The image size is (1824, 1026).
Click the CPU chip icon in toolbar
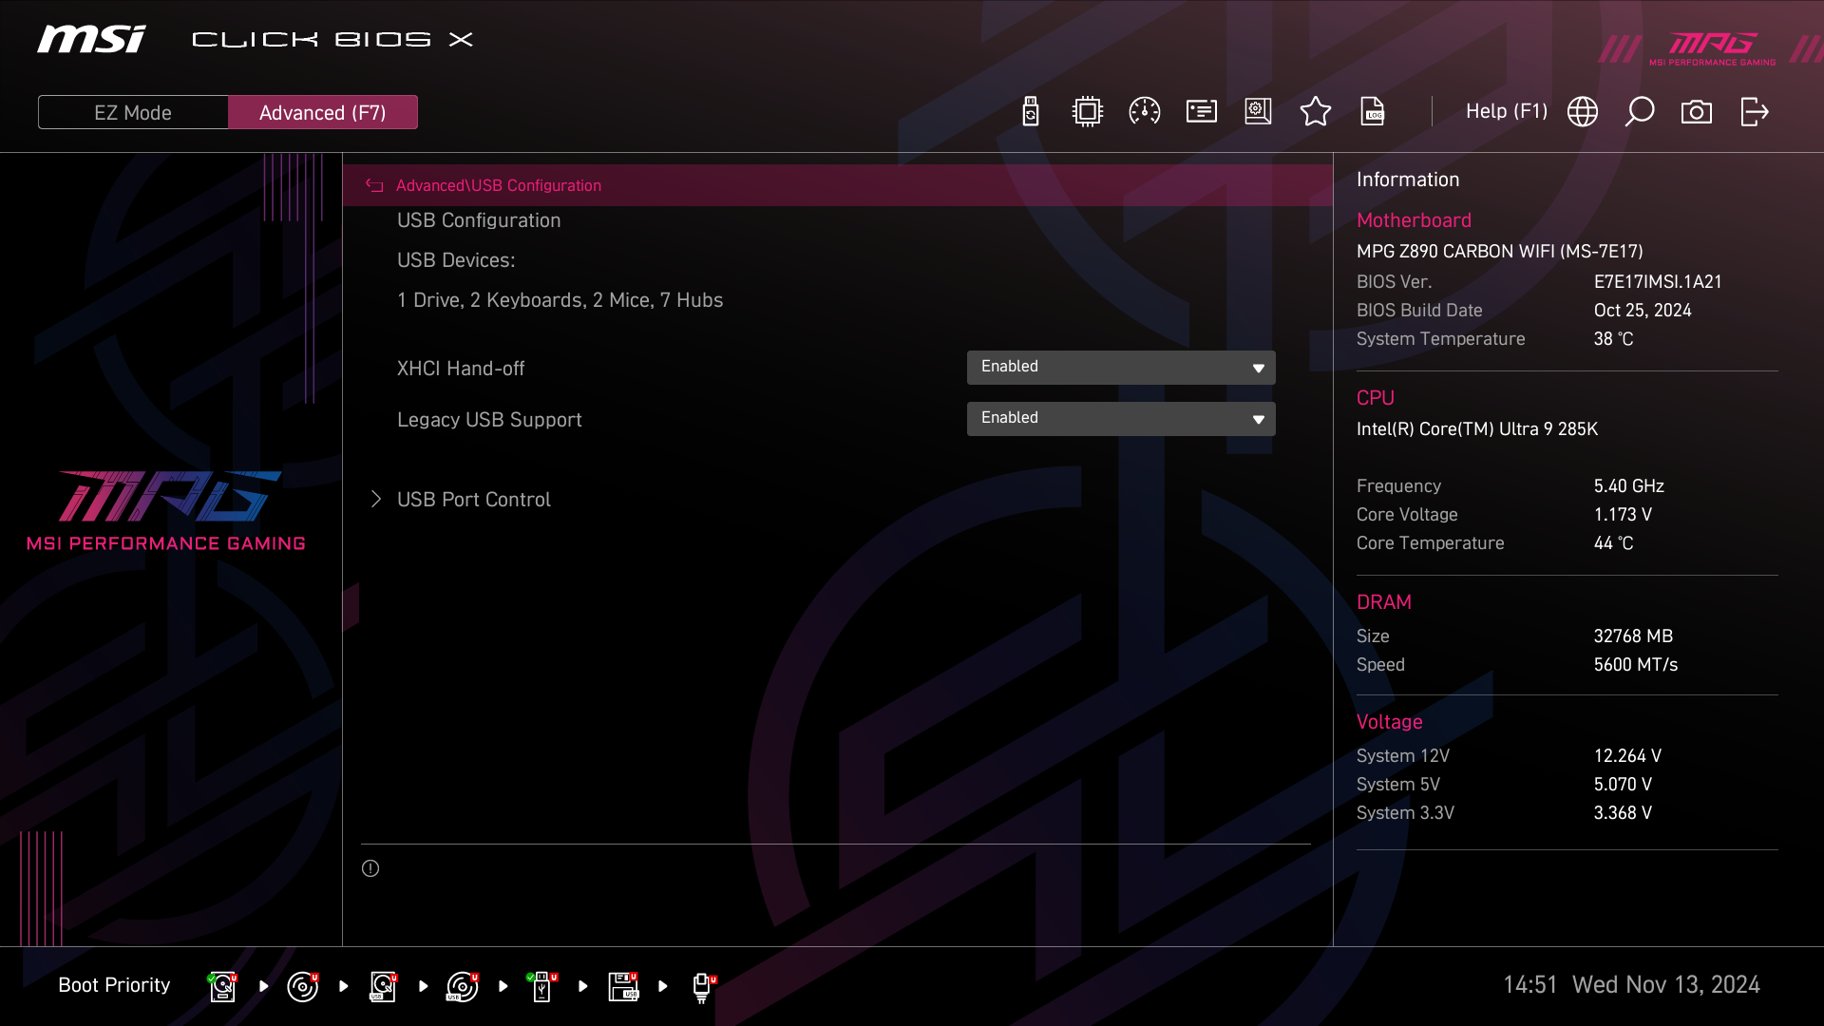(x=1087, y=112)
